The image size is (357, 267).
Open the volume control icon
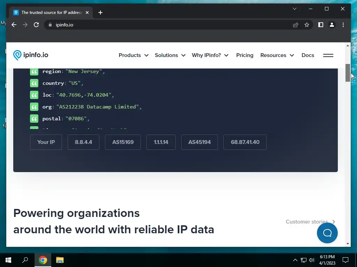click(312, 260)
